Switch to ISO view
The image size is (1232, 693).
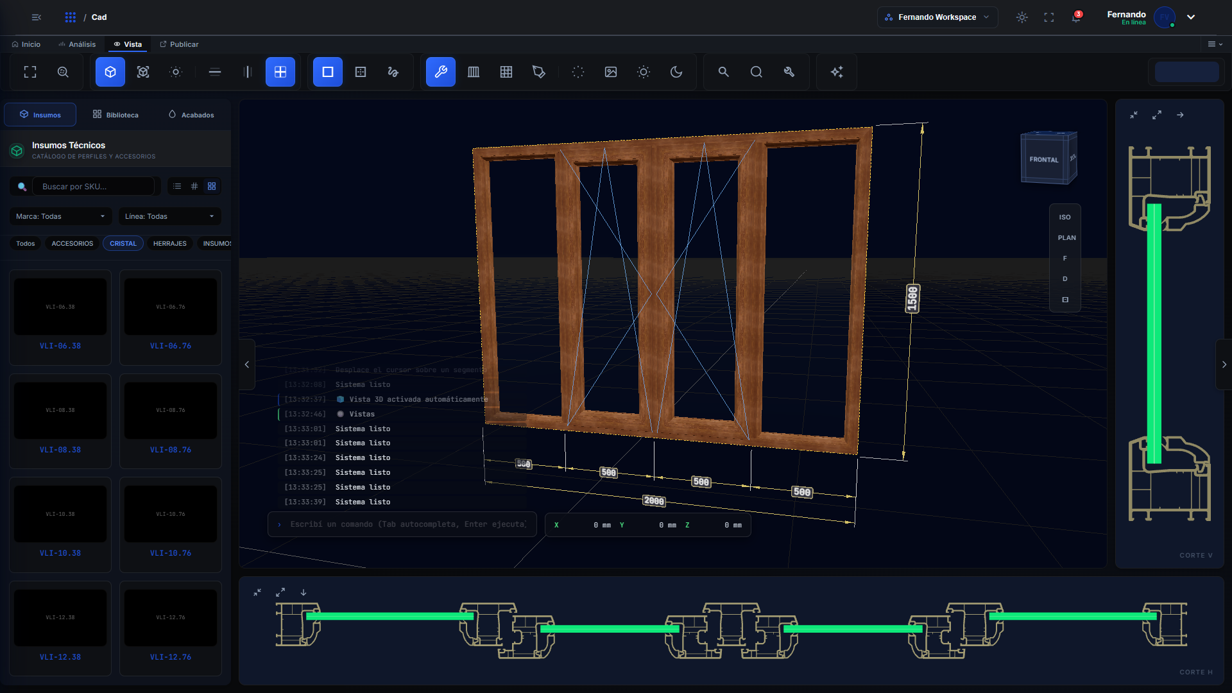[1065, 218]
